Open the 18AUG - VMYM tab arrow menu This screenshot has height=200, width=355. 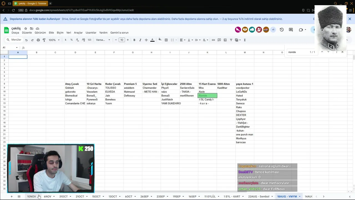pos(300,196)
